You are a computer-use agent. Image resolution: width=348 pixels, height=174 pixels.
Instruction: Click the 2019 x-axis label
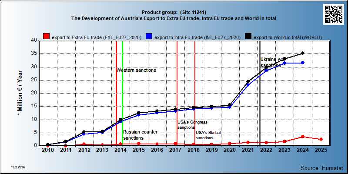[211, 150]
